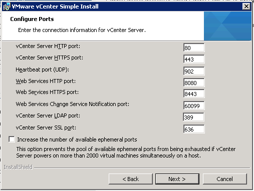Focus the vCenter Server HTTP port field
This screenshot has height=191, width=254.
click(x=194, y=47)
